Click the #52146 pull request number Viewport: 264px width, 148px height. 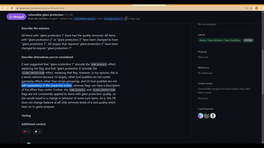click(68, 15)
